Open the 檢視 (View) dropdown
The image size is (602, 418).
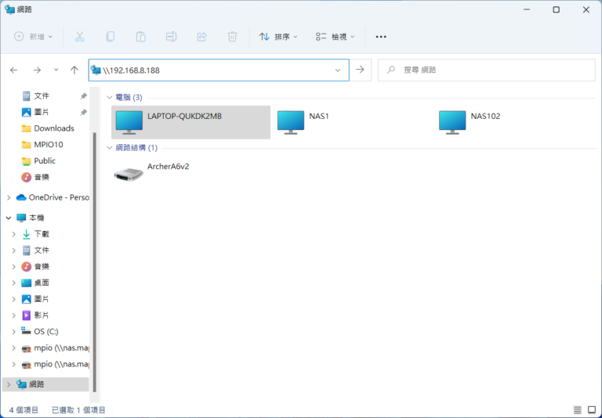335,37
